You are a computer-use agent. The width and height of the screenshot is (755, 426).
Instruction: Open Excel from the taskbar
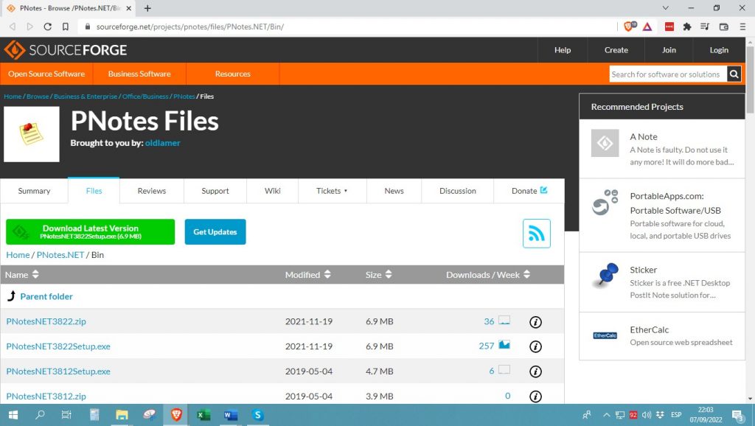(x=203, y=415)
